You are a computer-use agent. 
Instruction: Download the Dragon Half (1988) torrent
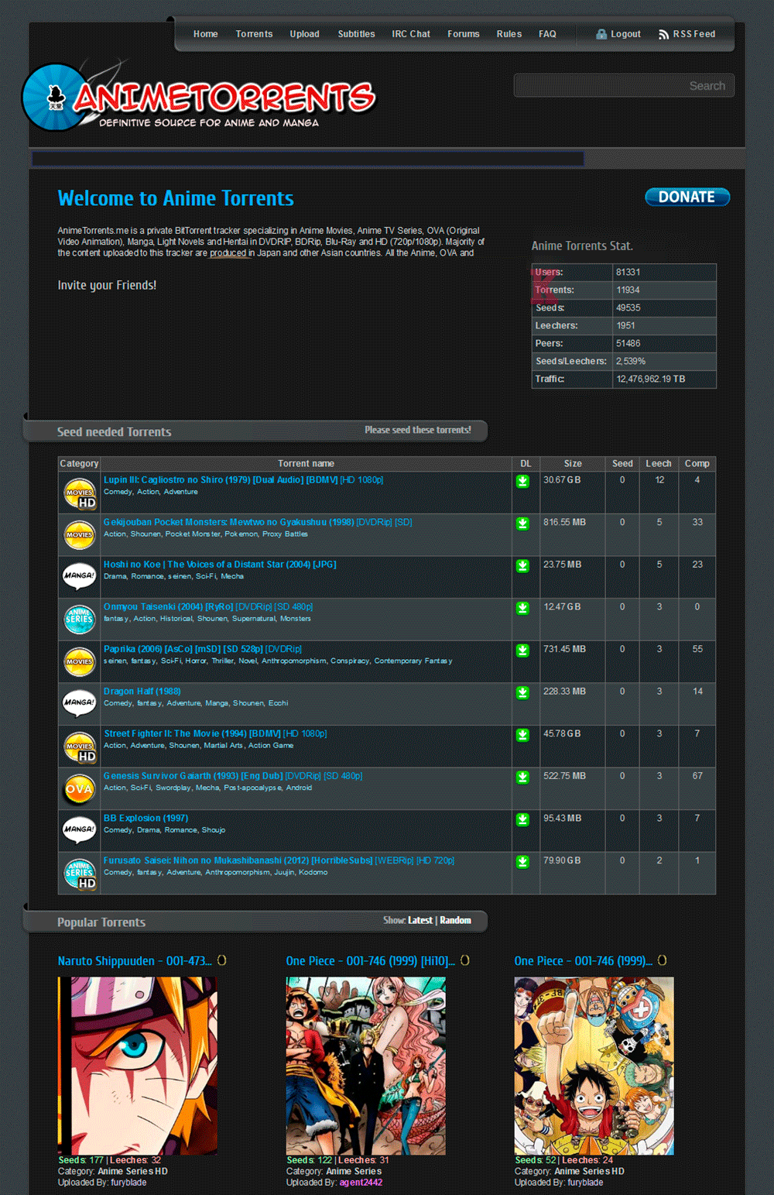coord(522,692)
